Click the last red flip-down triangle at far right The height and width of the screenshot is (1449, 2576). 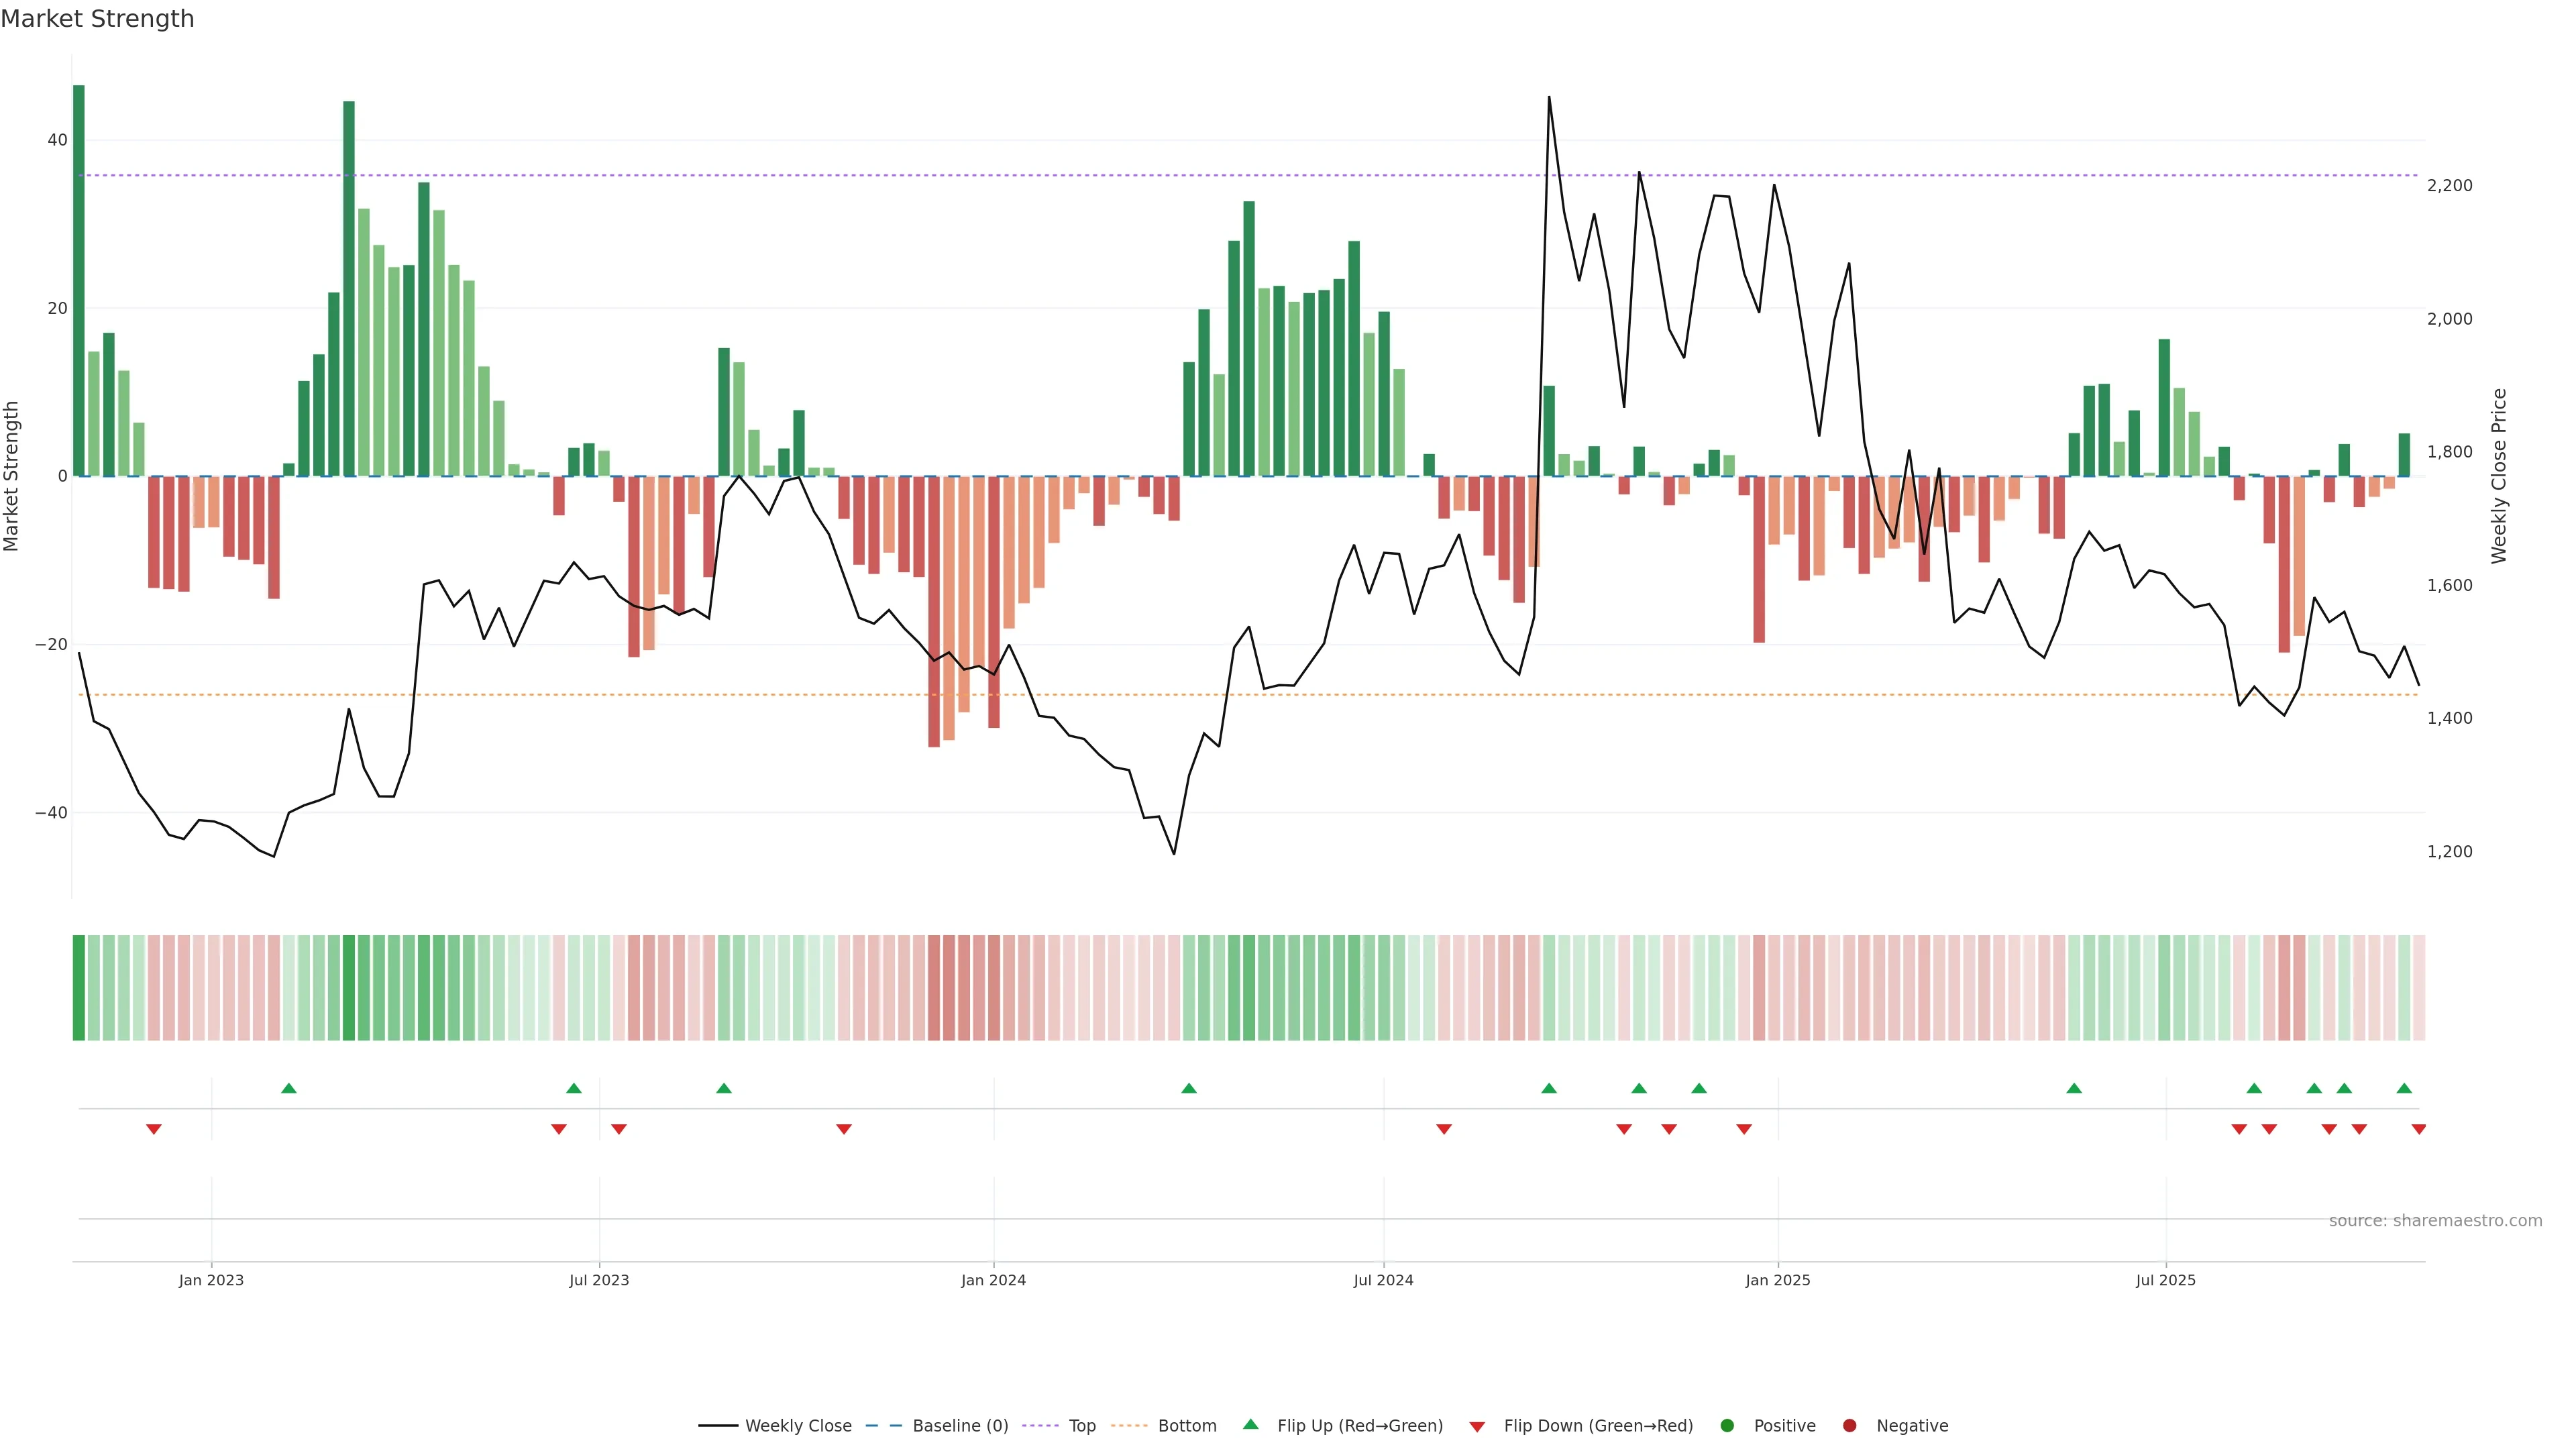[2418, 1129]
